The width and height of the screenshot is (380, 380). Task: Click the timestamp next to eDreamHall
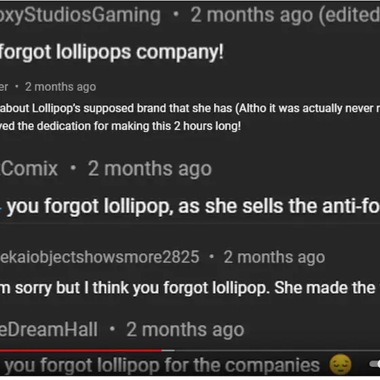pyautogui.click(x=185, y=330)
